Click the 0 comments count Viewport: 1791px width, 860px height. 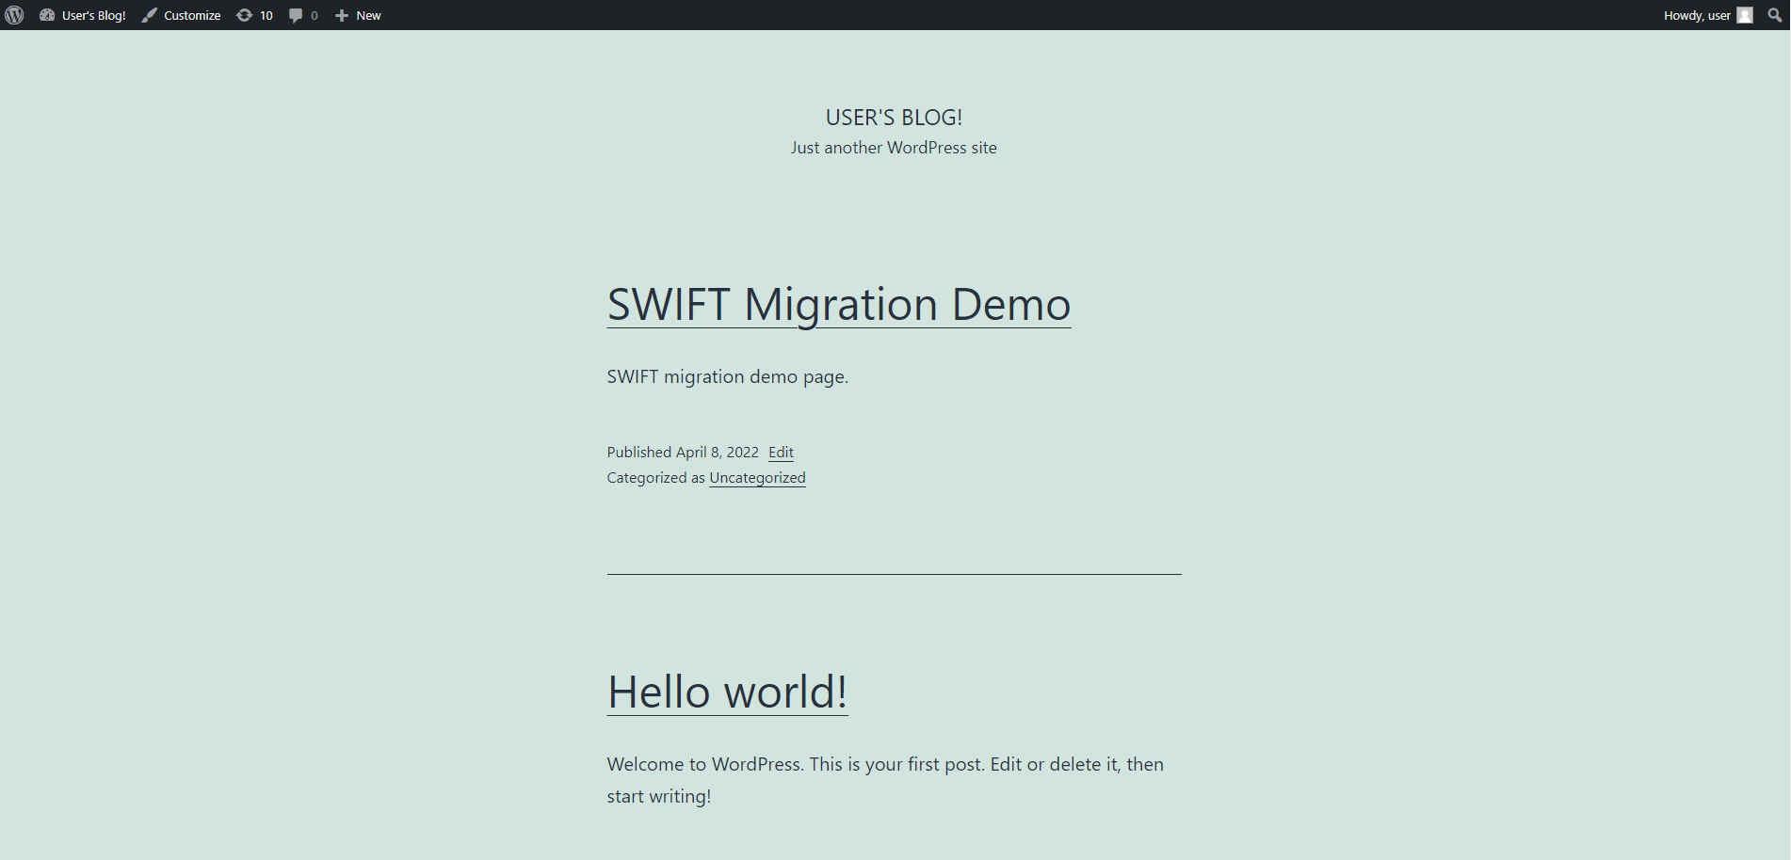click(x=315, y=16)
